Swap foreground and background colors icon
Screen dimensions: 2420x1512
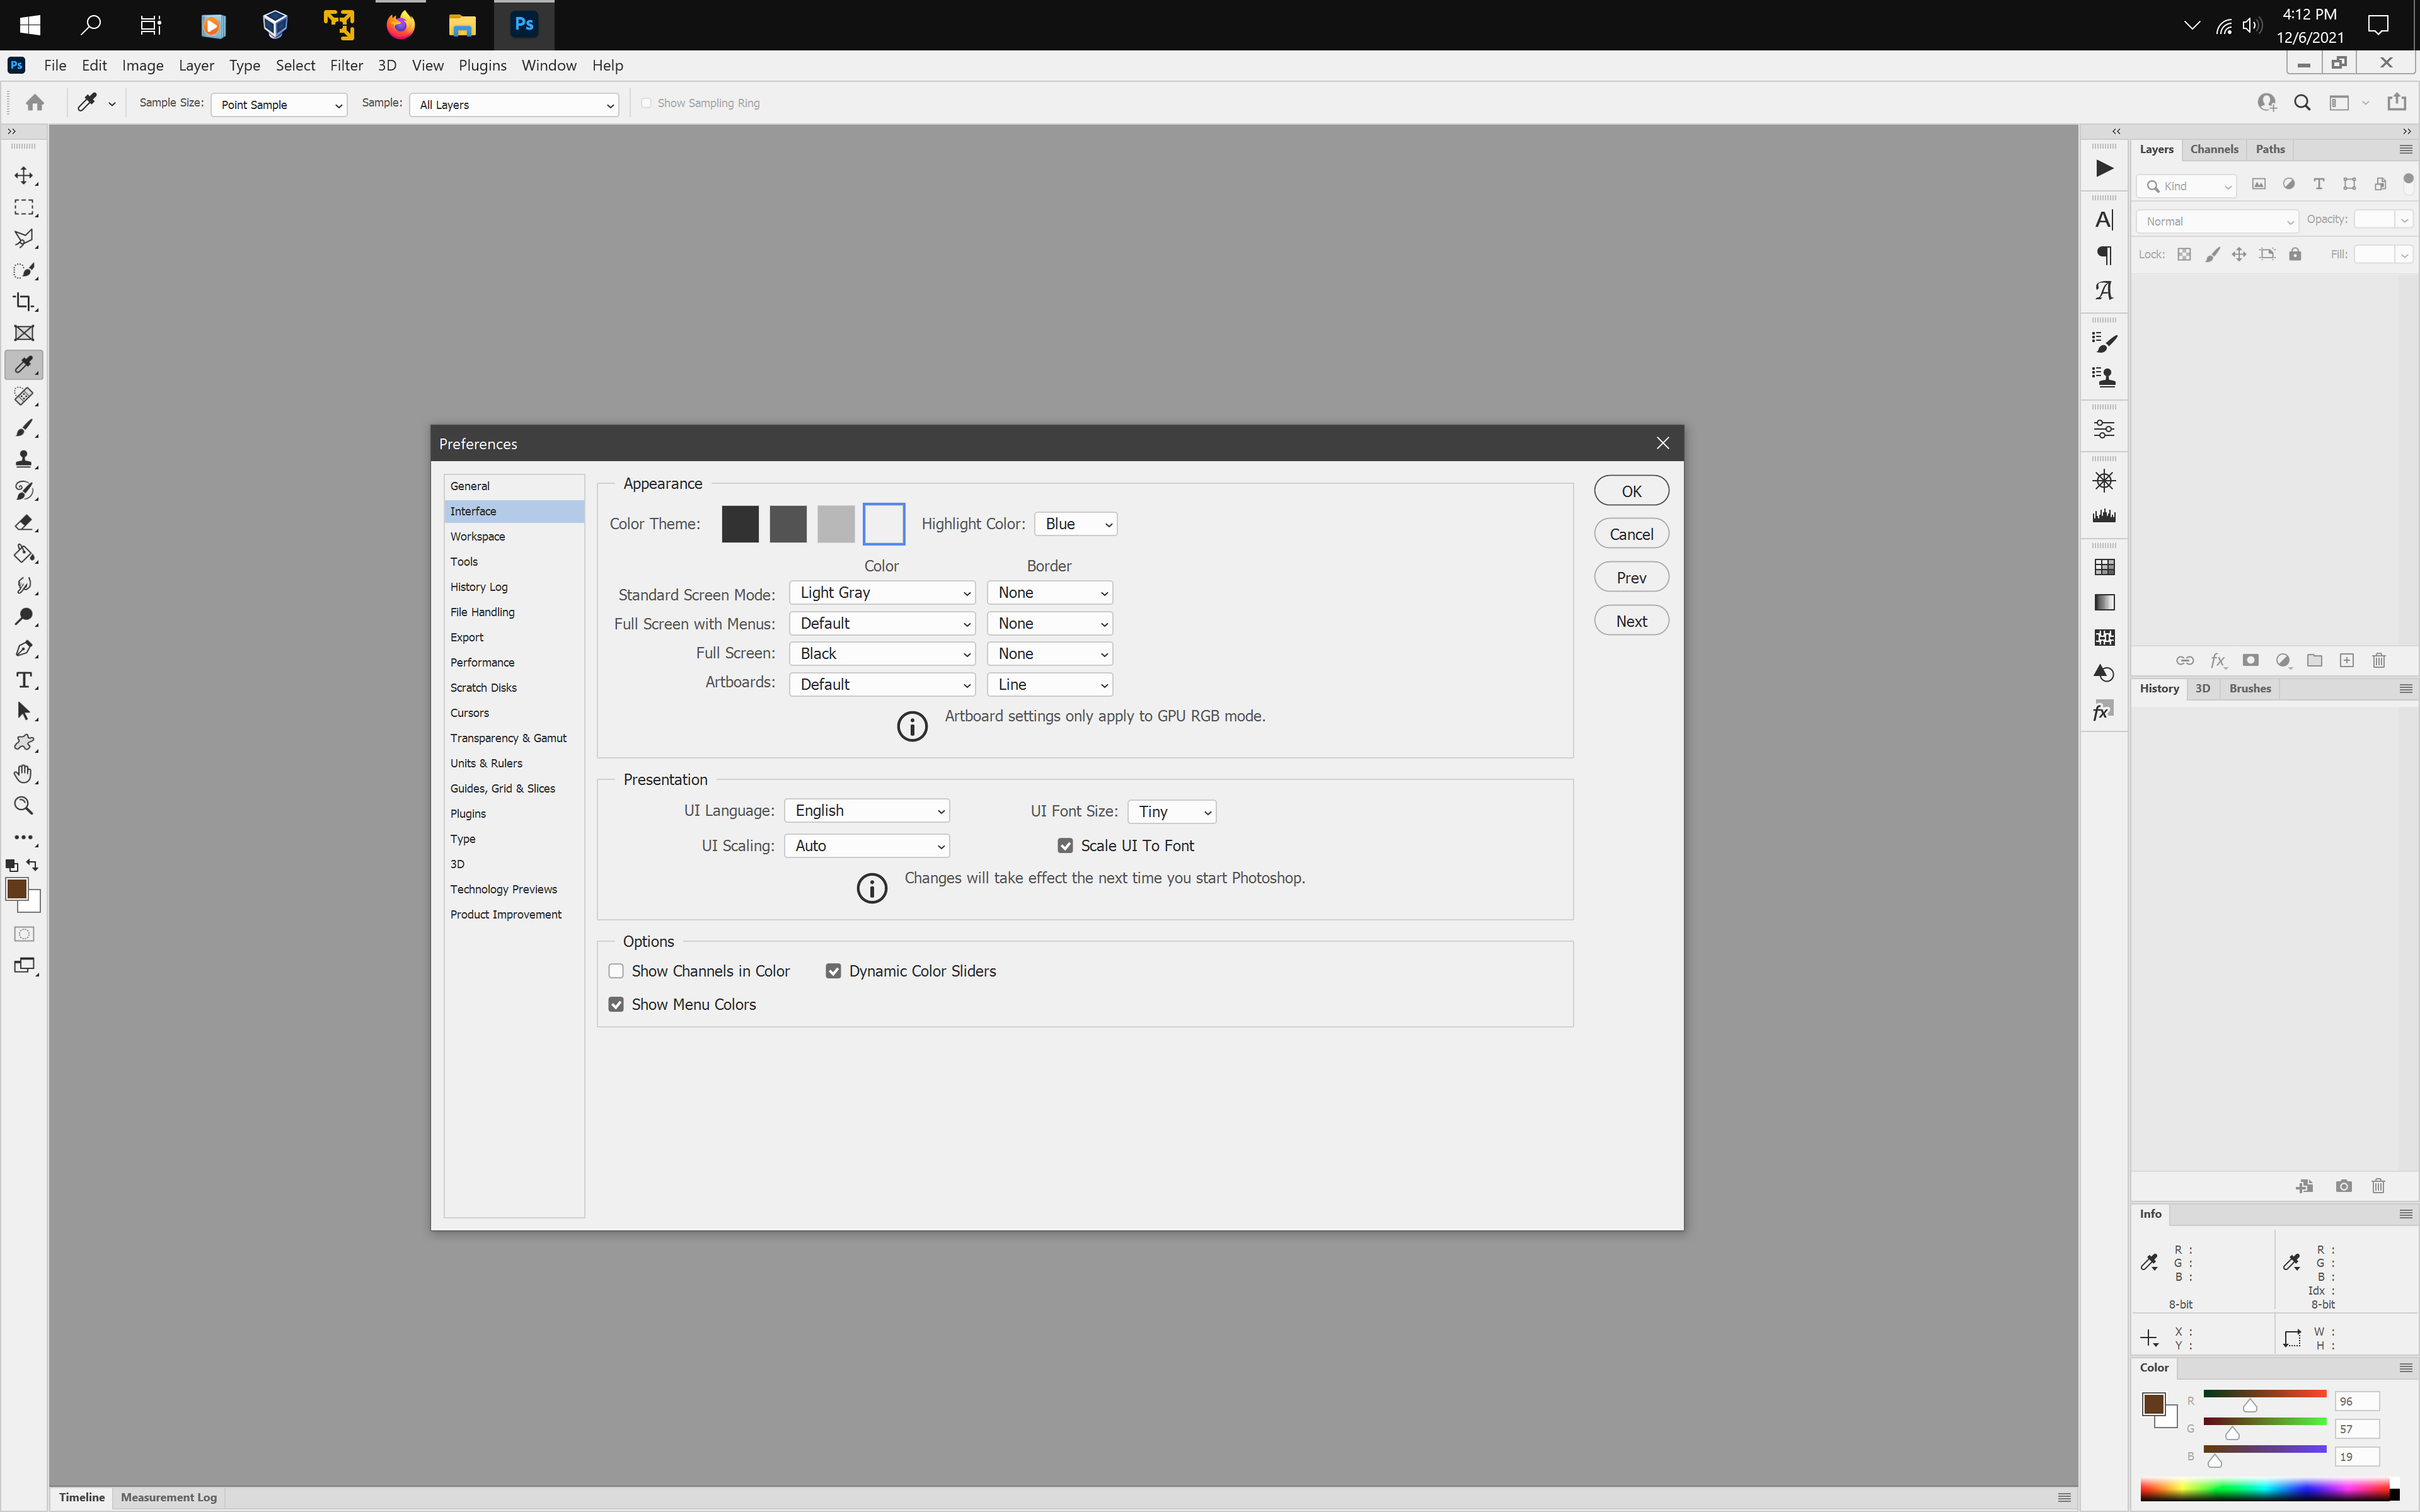[x=33, y=864]
